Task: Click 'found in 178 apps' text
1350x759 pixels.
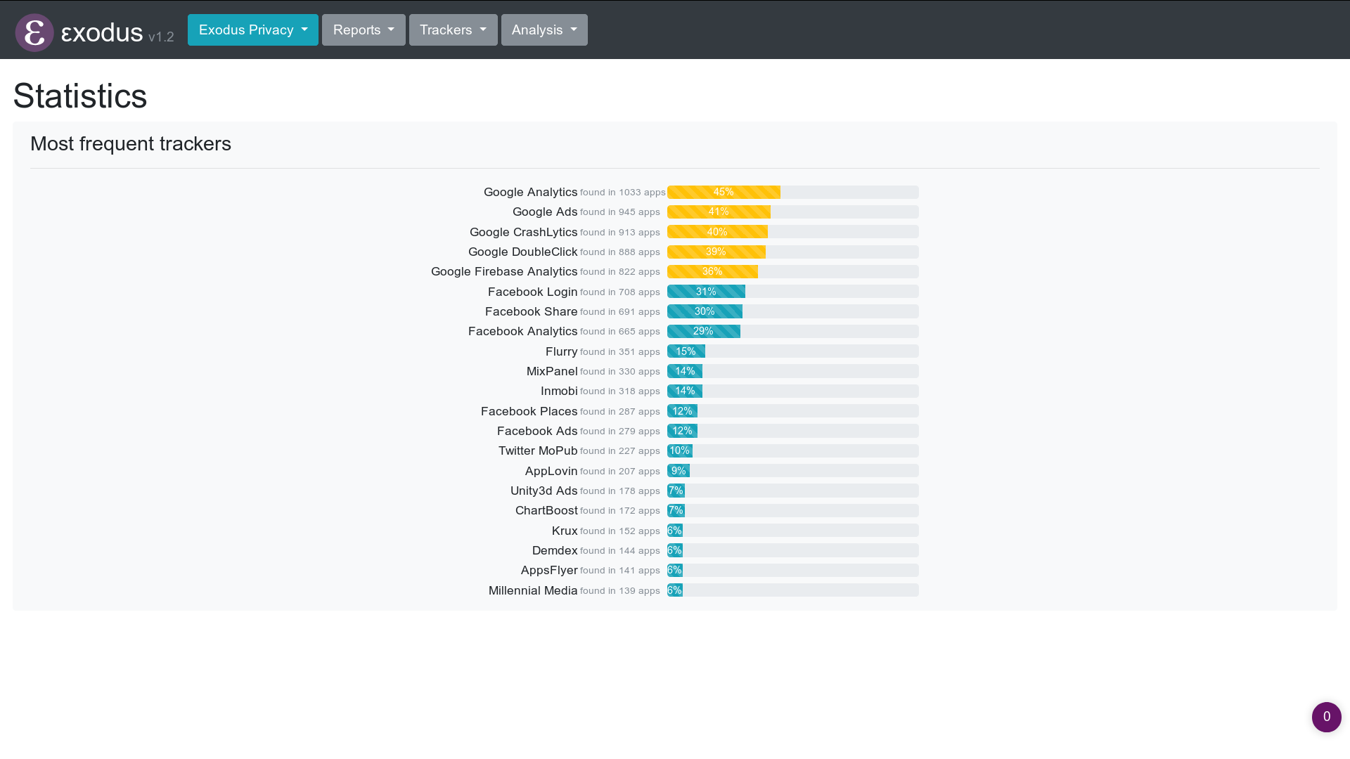Action: coord(619,491)
